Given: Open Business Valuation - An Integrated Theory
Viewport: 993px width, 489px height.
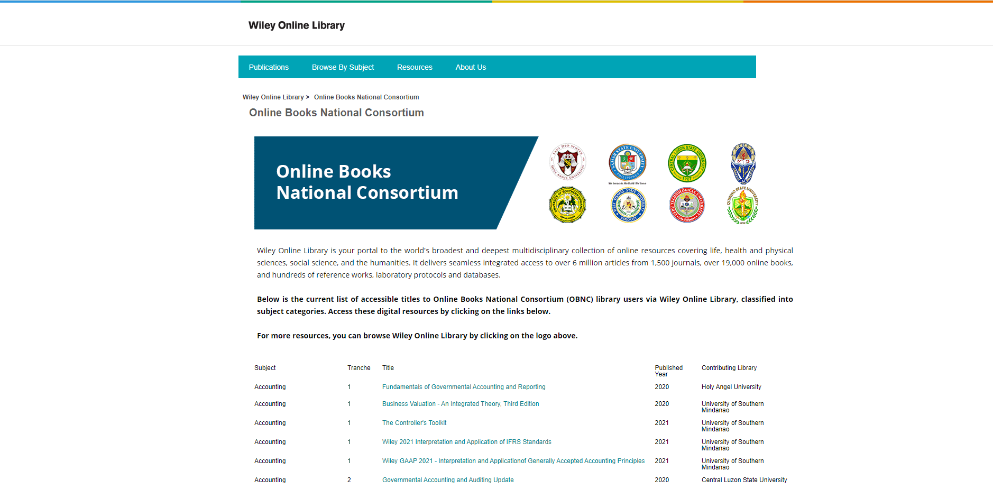Looking at the screenshot, I should (461, 404).
